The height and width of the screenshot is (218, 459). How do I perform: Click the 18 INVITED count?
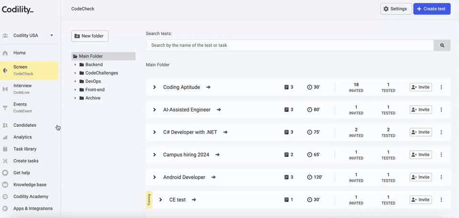pyautogui.click(x=356, y=87)
